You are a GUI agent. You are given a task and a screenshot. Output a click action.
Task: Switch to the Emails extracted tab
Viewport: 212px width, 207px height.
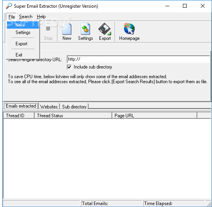(x=21, y=106)
